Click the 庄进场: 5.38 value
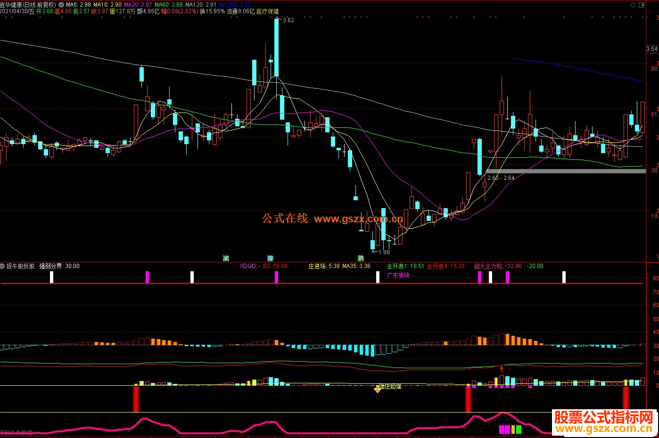Image resolution: width=659 pixels, height=438 pixels. pos(324,266)
